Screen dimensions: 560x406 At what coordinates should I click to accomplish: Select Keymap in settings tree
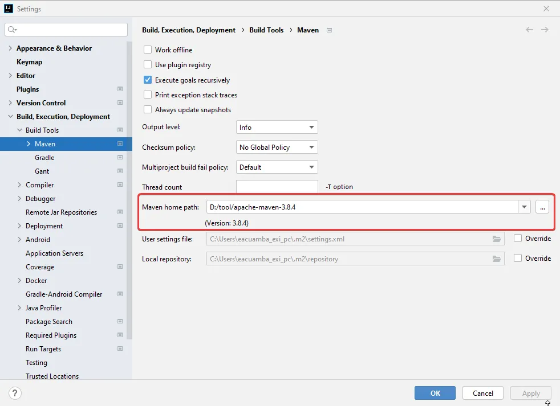[29, 61]
